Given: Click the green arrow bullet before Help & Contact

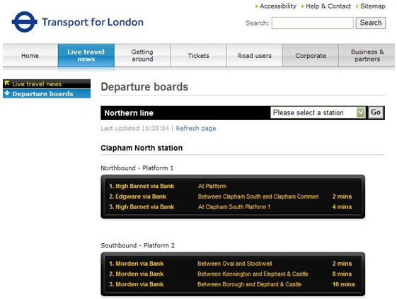Looking at the screenshot, I should pyautogui.click(x=302, y=6).
